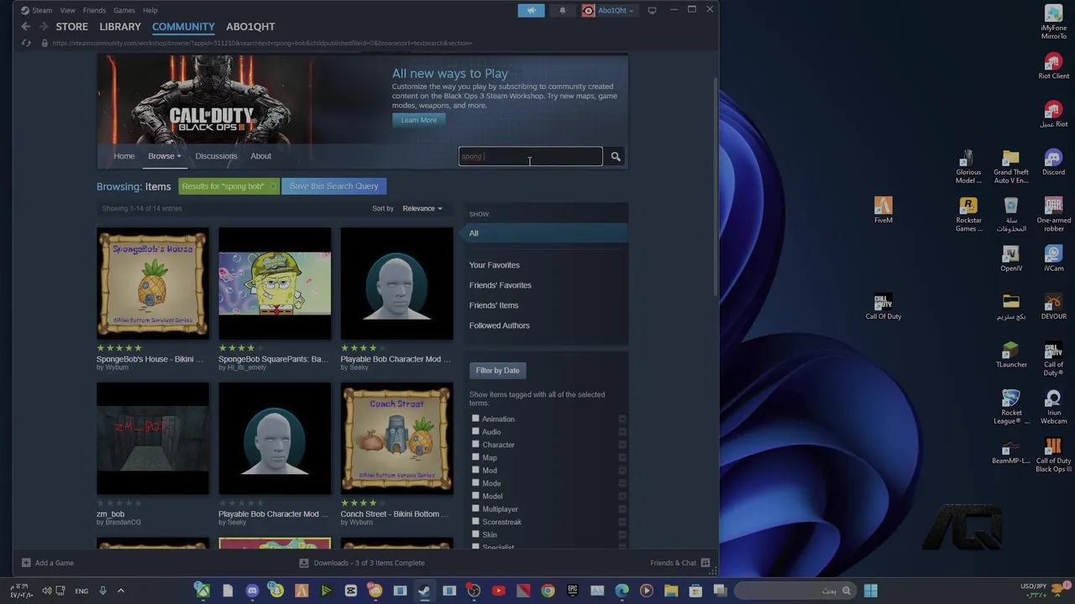Show hidden icons with the tray chevron
The height and width of the screenshot is (604, 1075).
(120, 591)
